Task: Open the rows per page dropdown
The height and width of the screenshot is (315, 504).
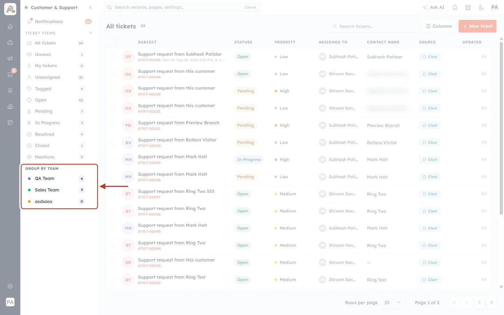Action: pos(392,302)
